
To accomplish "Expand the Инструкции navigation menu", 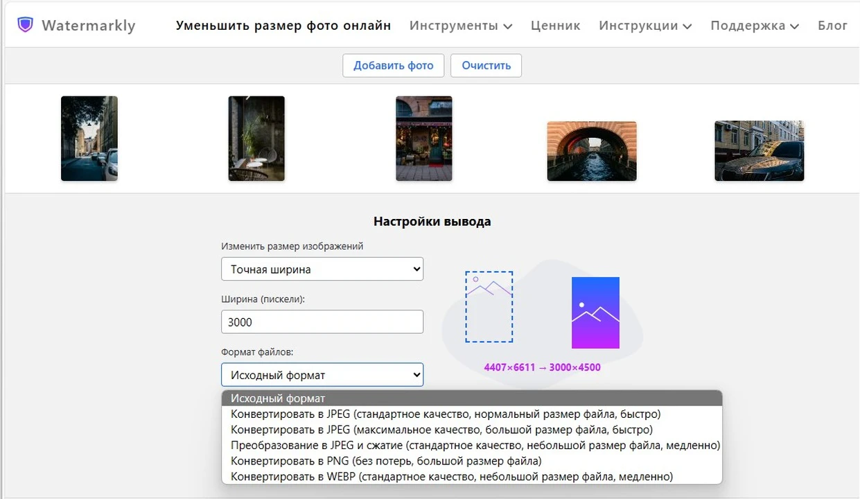I will click(x=644, y=26).
